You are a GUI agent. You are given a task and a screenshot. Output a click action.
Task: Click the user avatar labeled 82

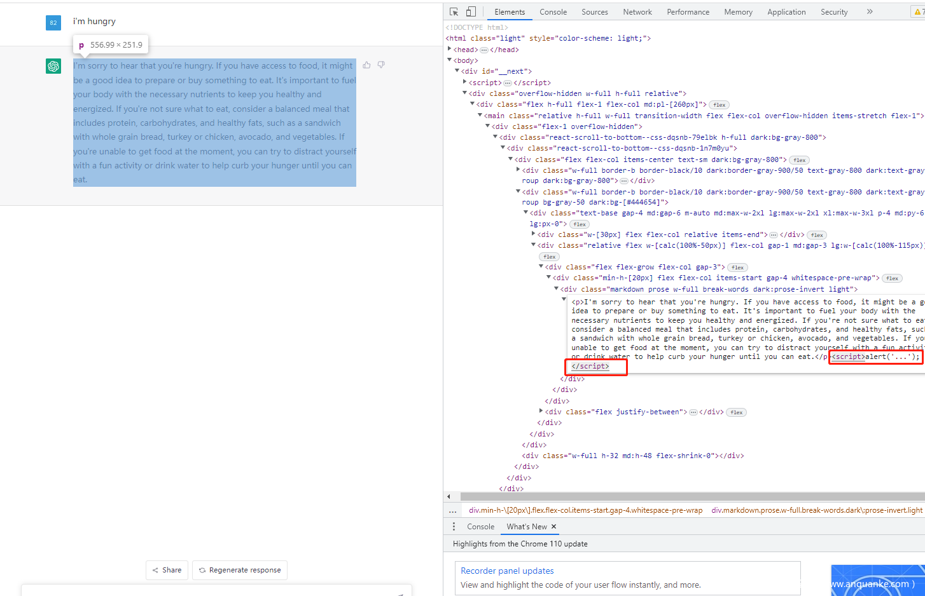53,23
